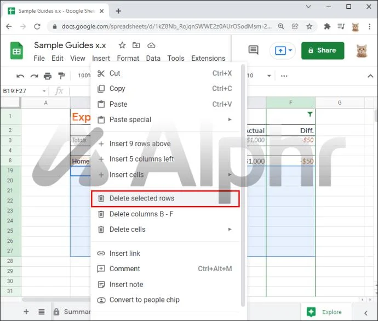This screenshot has height=321, width=378.
Task: Select Insert 9 rows above
Action: click(165, 144)
